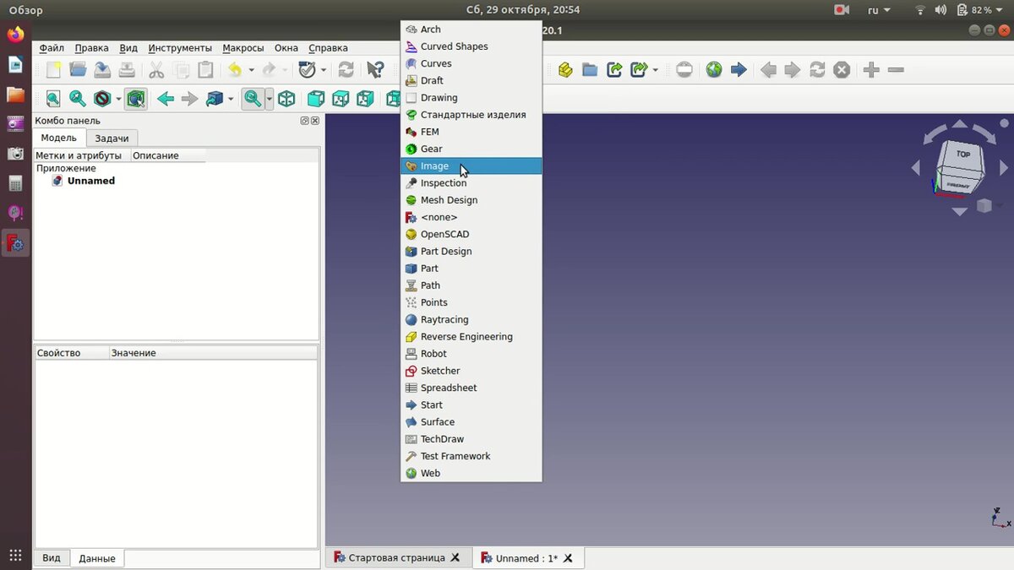
Task: Click the scissors Cut icon
Action: [156, 70]
